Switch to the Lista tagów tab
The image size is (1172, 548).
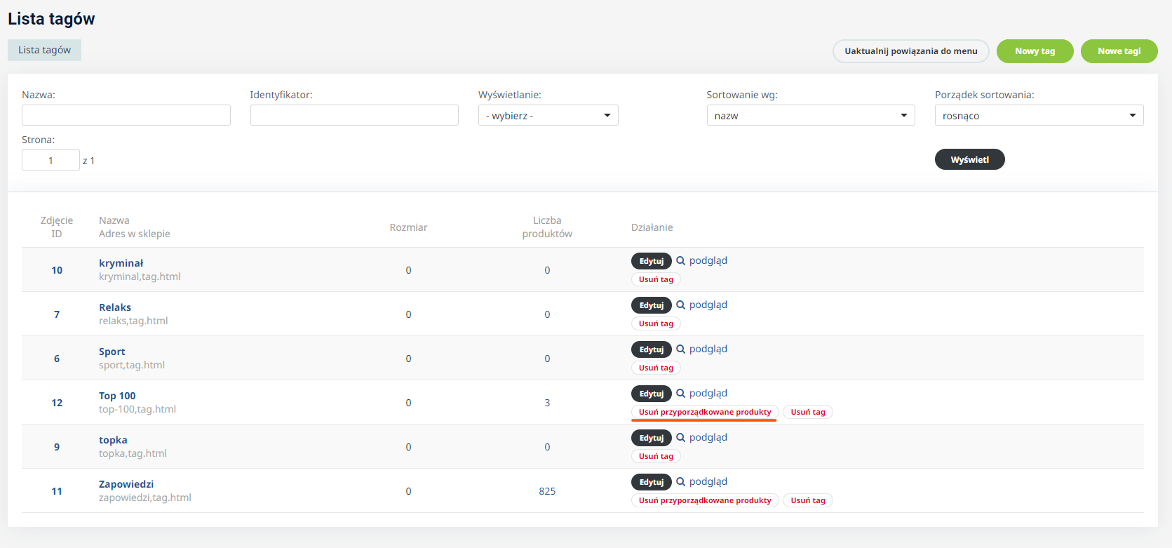point(44,50)
